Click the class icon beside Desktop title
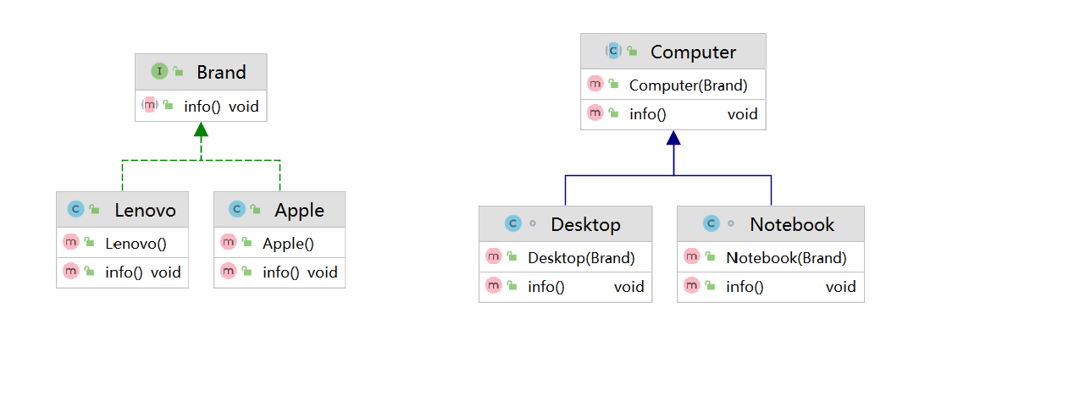Viewport: 1080px width, 418px height. tap(512, 223)
